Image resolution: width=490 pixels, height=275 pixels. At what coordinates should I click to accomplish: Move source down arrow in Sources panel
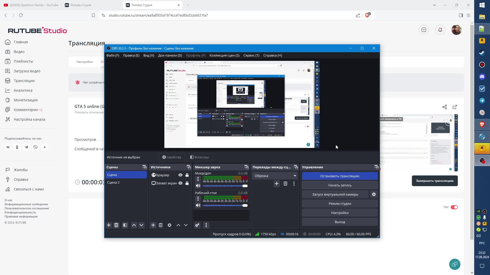pos(186,225)
